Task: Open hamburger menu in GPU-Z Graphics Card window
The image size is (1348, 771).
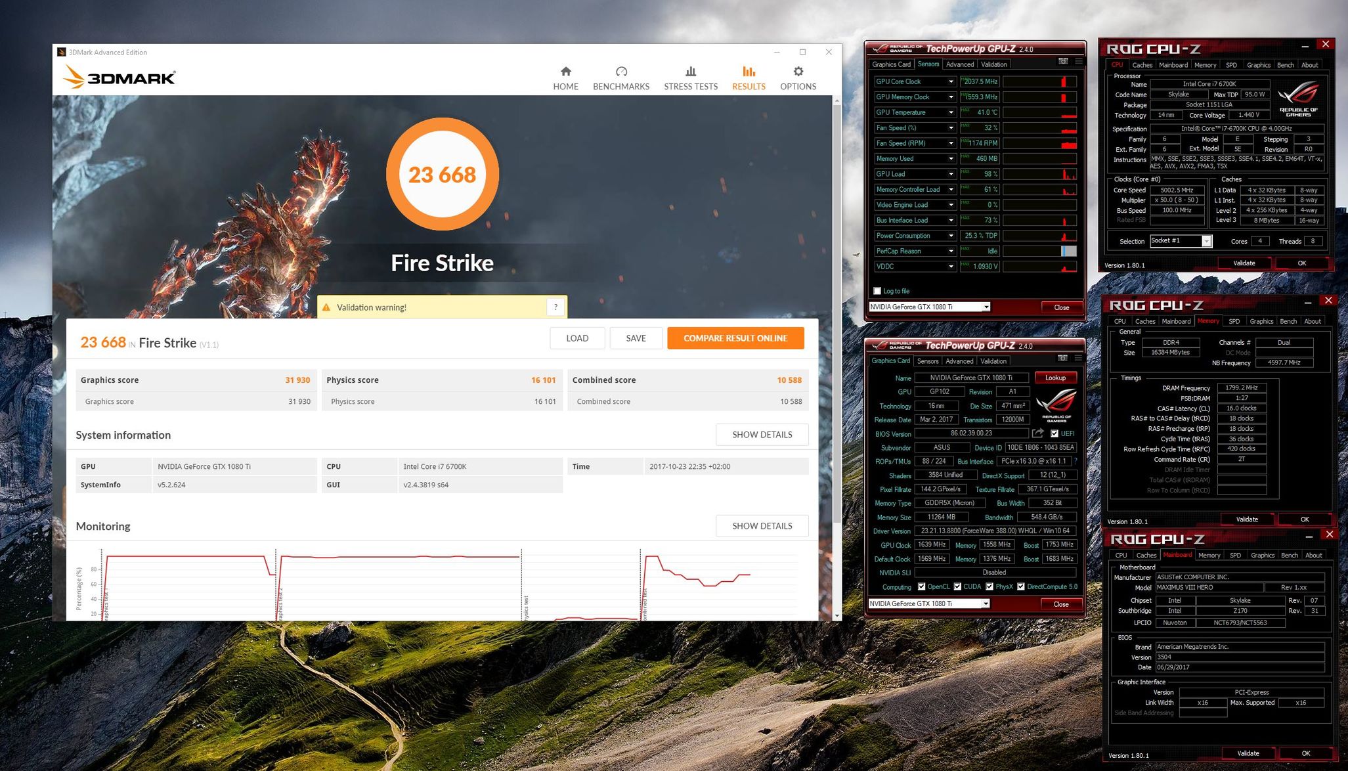Action: pyautogui.click(x=1078, y=359)
